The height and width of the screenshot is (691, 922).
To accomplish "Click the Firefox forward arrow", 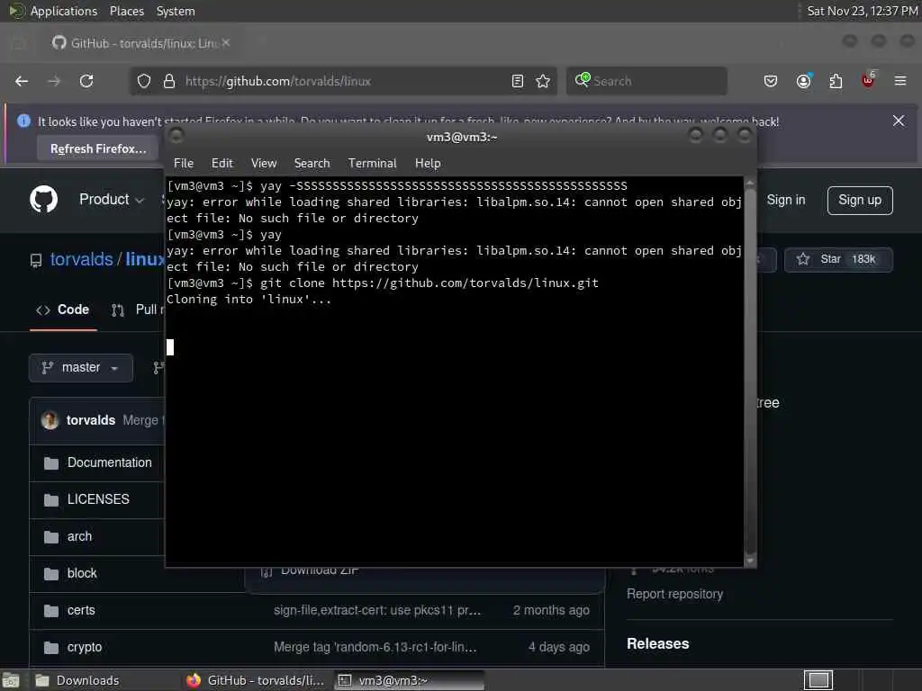I will 54,81.
